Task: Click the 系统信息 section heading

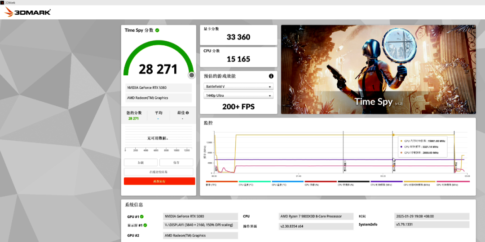Action: click(134, 205)
